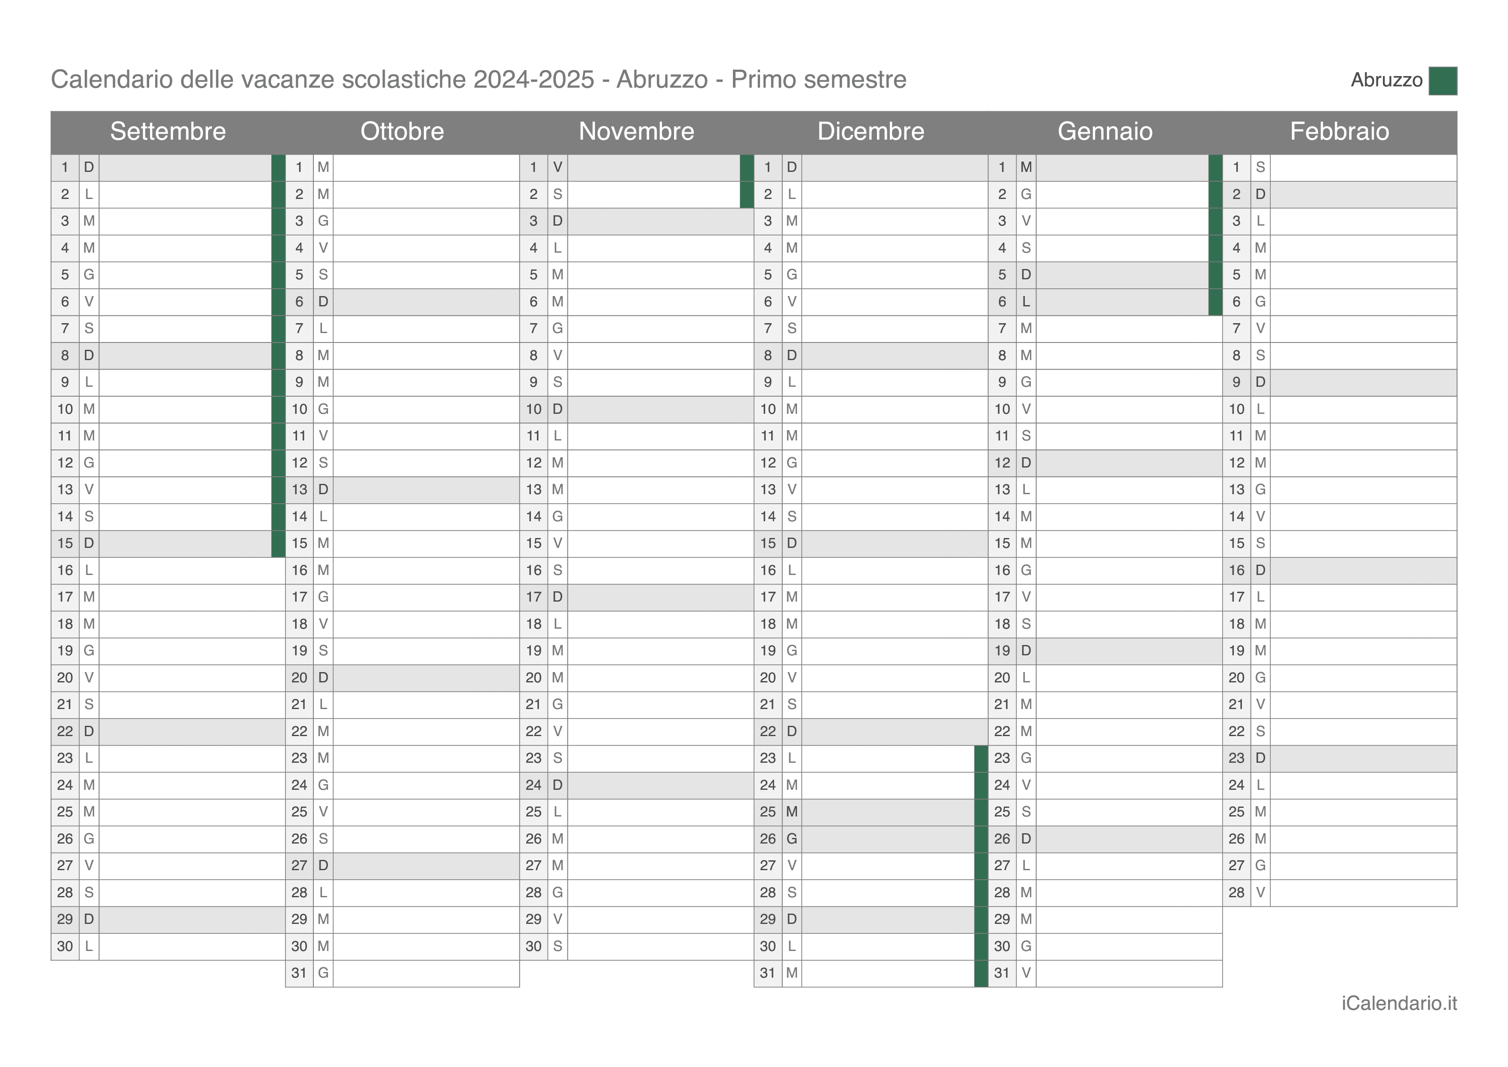Click the Abruzzo legend label
Viewport: 1508px width, 1067px height.
(x=1386, y=80)
